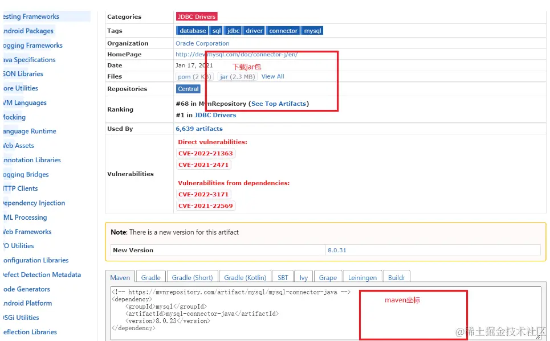Open See Top Artifacts link

coord(279,104)
